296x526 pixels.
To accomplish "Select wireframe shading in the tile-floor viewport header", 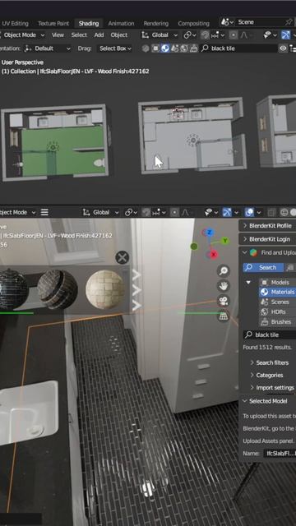I will [284, 212].
